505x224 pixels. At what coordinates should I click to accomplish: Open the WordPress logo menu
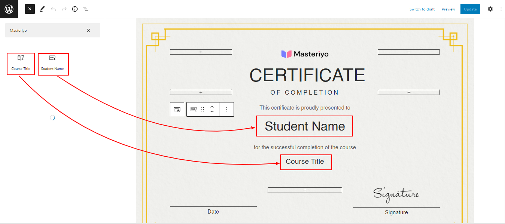coord(9,9)
